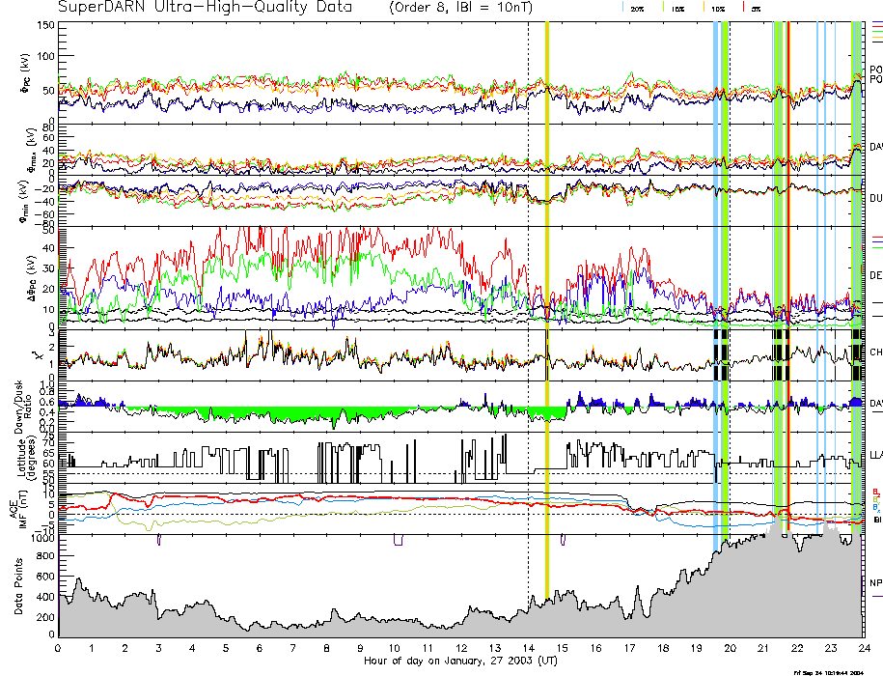This screenshot has height=676, width=883.
Task: Select the red Bz legend label
Action: point(876,491)
